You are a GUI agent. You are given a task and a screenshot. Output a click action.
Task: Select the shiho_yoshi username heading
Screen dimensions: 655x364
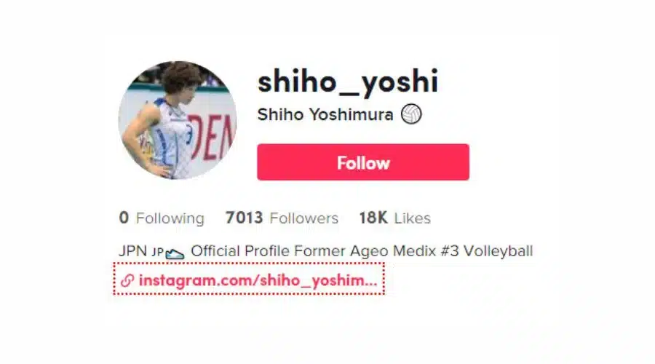(x=348, y=82)
